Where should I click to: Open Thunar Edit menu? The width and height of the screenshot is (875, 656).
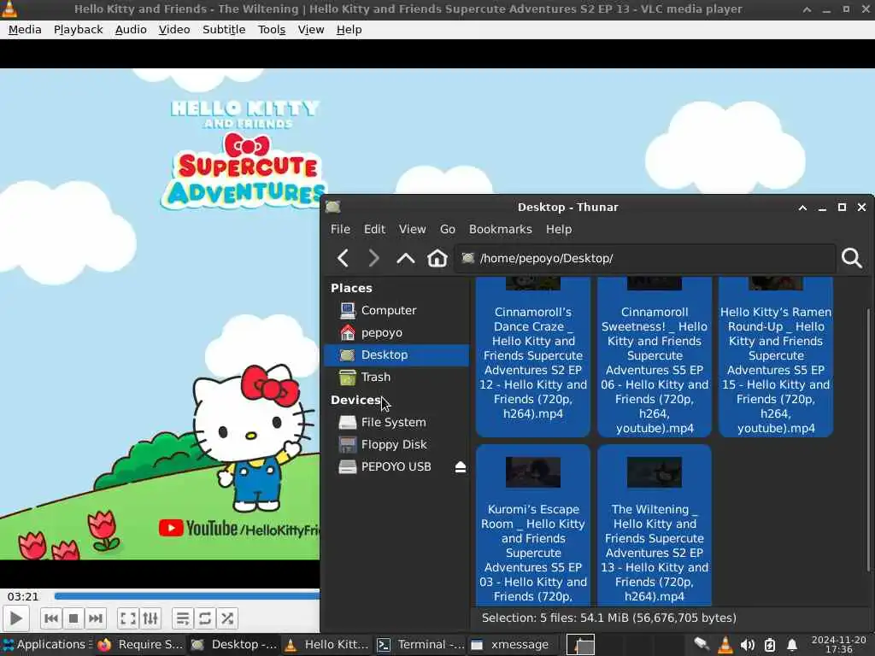(374, 229)
